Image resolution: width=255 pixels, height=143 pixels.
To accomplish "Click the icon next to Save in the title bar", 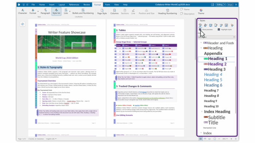I will pos(27,5).
